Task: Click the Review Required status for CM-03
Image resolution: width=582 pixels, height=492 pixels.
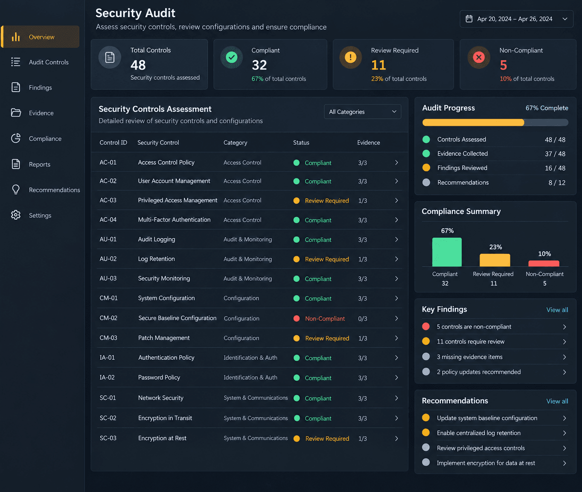Action: [327, 338]
